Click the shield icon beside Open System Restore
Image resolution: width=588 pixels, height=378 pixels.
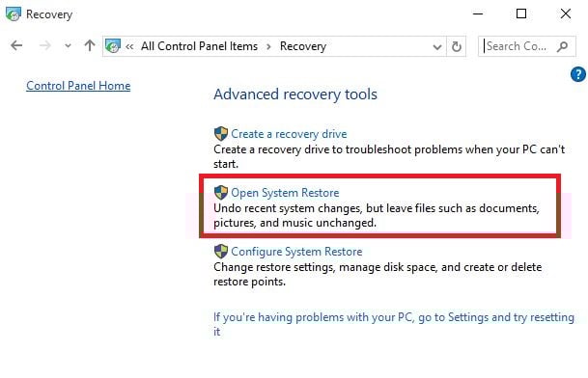[x=221, y=193]
